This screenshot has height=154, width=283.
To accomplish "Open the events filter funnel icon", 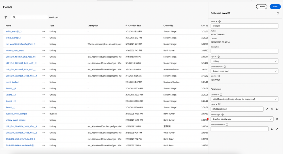I will (x=6, y=18).
